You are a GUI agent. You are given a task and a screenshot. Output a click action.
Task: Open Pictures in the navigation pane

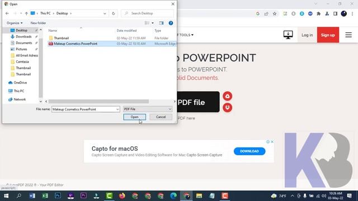[21, 49]
